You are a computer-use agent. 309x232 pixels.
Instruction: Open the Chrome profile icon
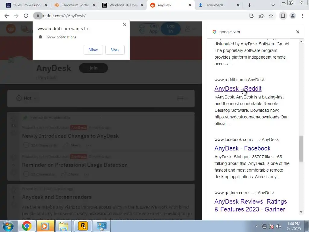(293, 16)
